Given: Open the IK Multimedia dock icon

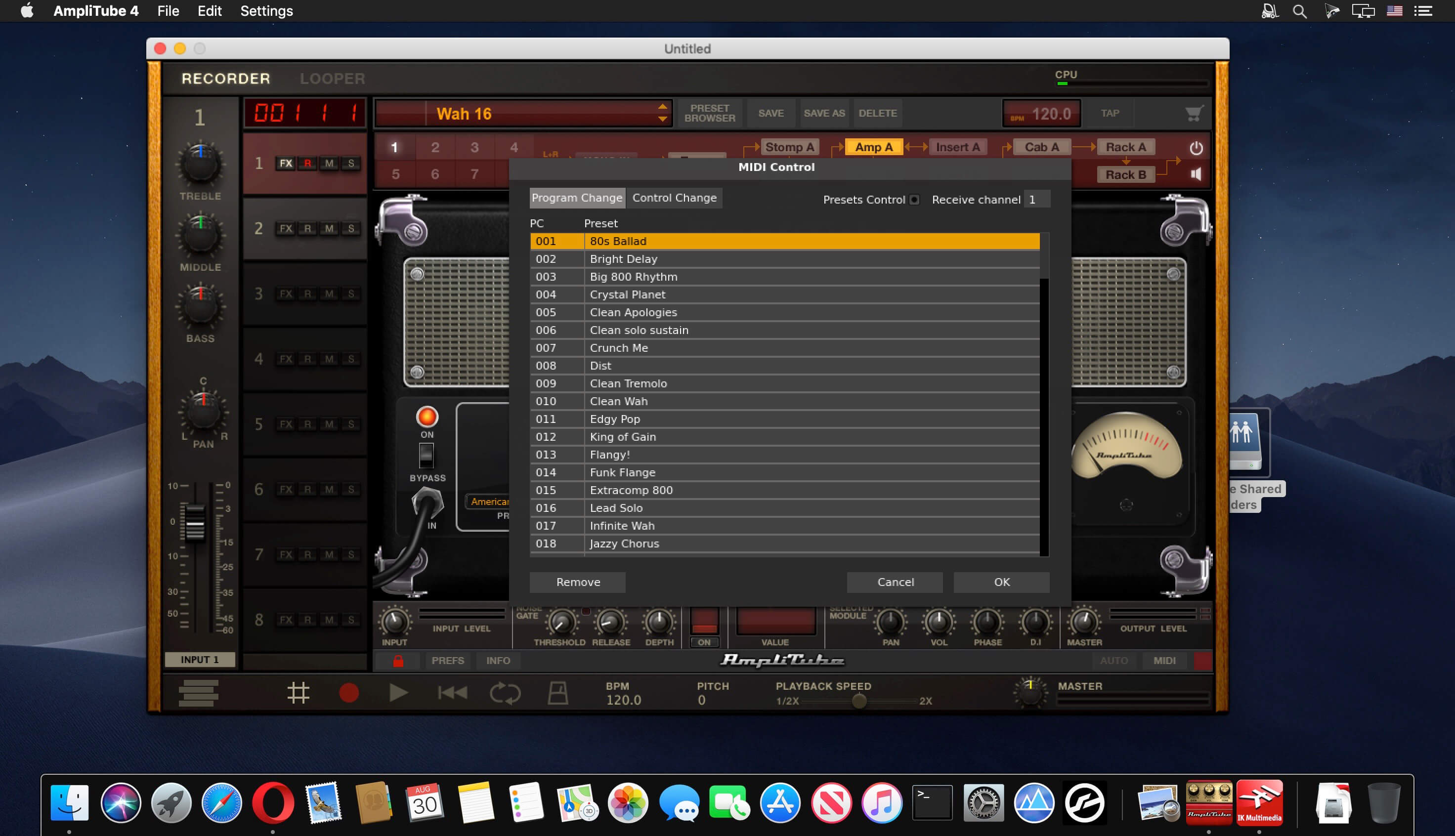Looking at the screenshot, I should 1259,802.
